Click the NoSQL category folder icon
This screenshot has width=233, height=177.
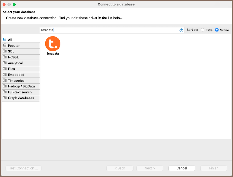click(5, 57)
